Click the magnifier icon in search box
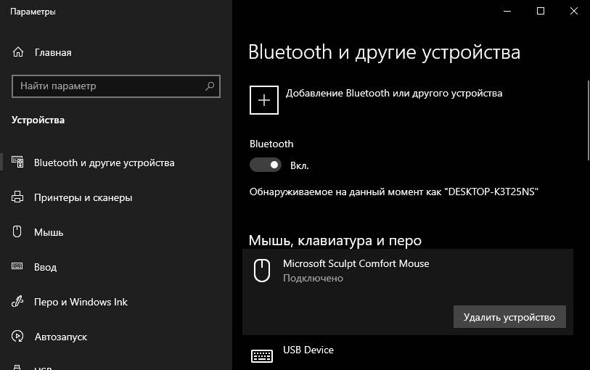The height and width of the screenshot is (370, 590). [210, 86]
